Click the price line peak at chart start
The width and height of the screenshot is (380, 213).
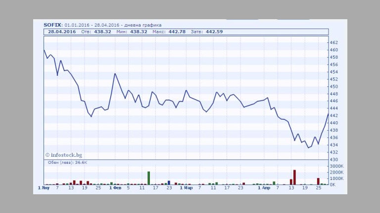tap(44, 50)
